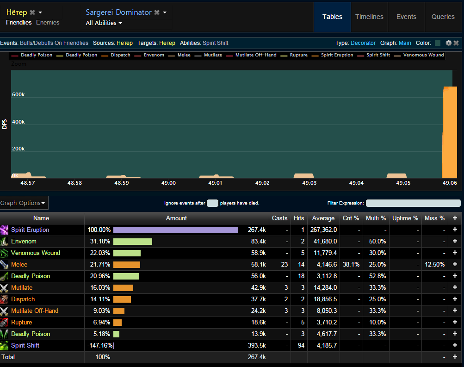Click the Mutilate Off-Hand ability icon
The image size is (464, 367).
point(5,311)
